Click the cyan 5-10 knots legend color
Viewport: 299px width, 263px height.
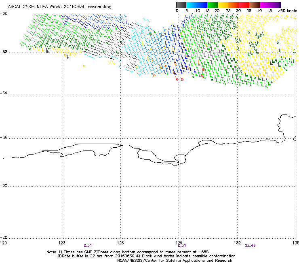pos(191,5)
